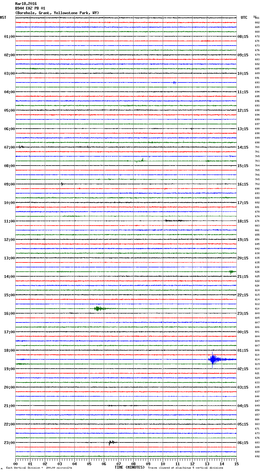Click the small blue event below 03:00 trace

[x=174, y=82]
